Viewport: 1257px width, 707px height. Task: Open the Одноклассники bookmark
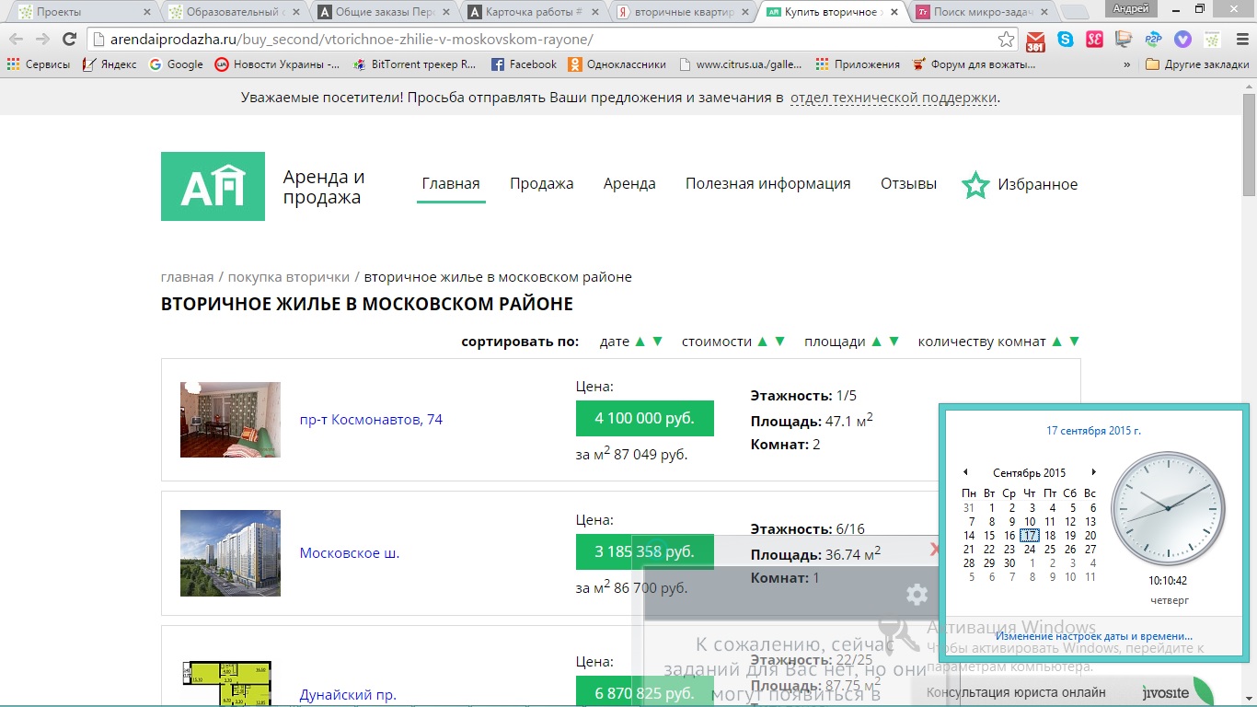617,64
